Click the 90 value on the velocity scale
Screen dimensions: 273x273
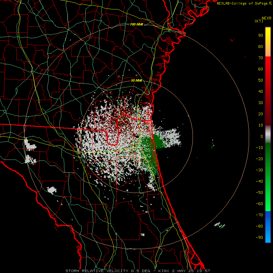point(261,35)
